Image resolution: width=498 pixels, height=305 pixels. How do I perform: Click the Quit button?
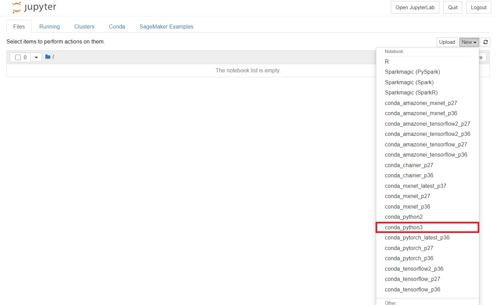pos(453,7)
